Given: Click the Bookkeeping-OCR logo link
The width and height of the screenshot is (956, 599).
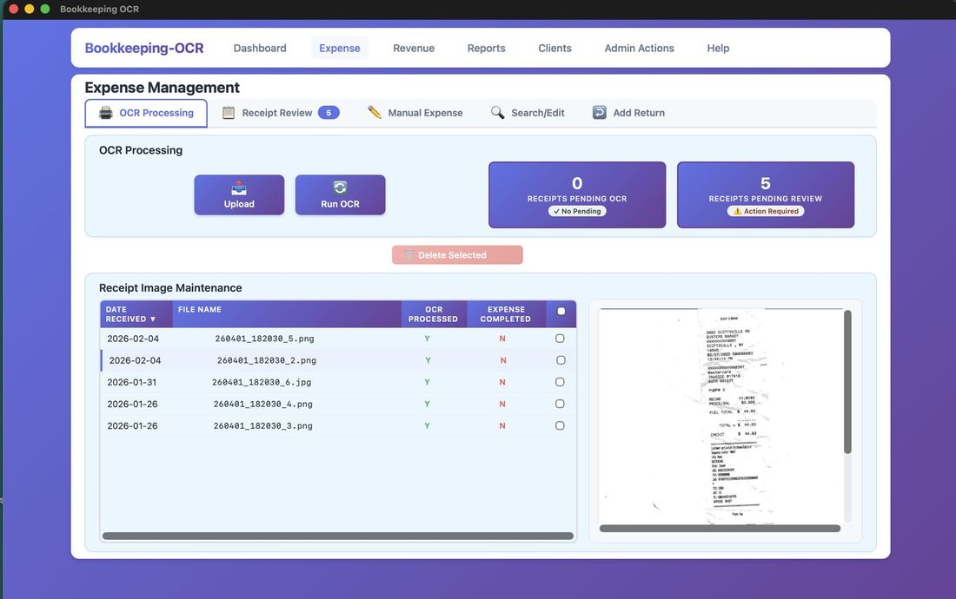Looking at the screenshot, I should pos(144,49).
